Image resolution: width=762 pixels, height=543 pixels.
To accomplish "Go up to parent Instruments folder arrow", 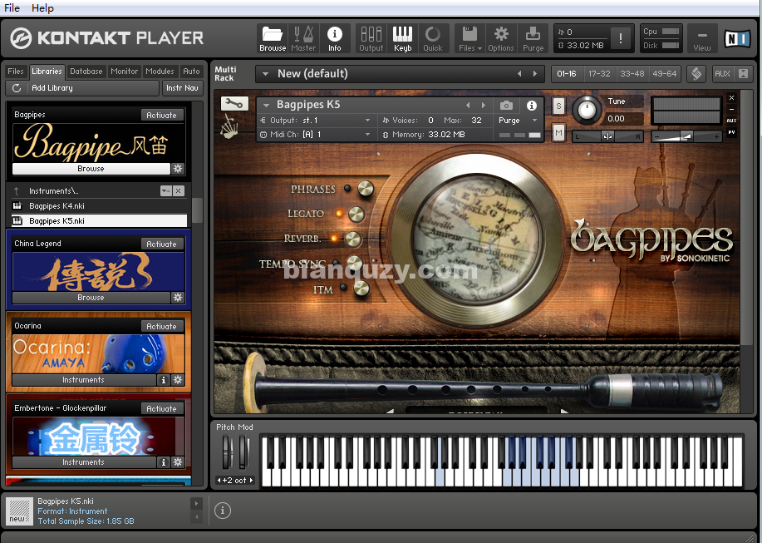I will click(17, 191).
